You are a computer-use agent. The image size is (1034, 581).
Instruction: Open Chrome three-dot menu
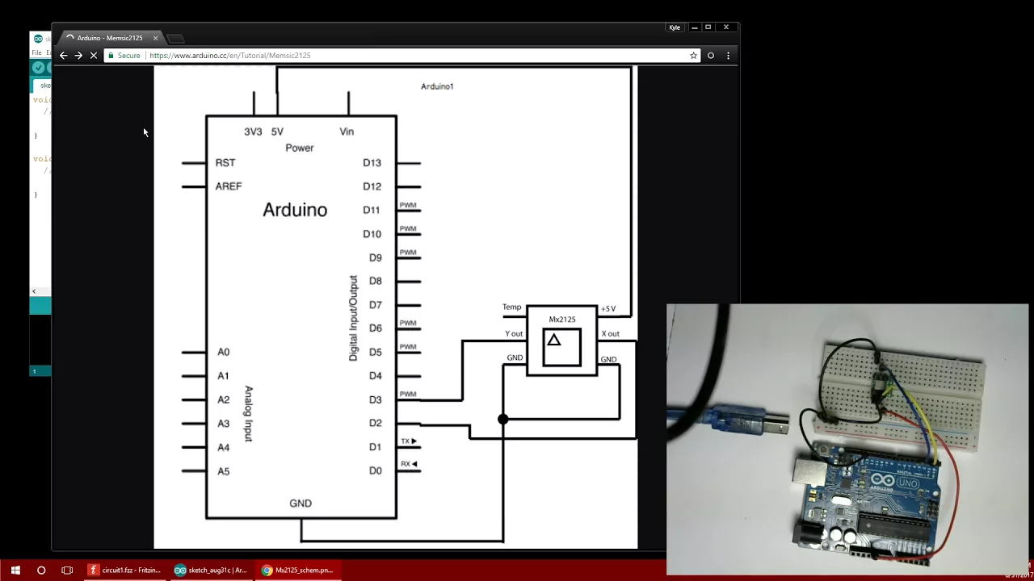728,56
